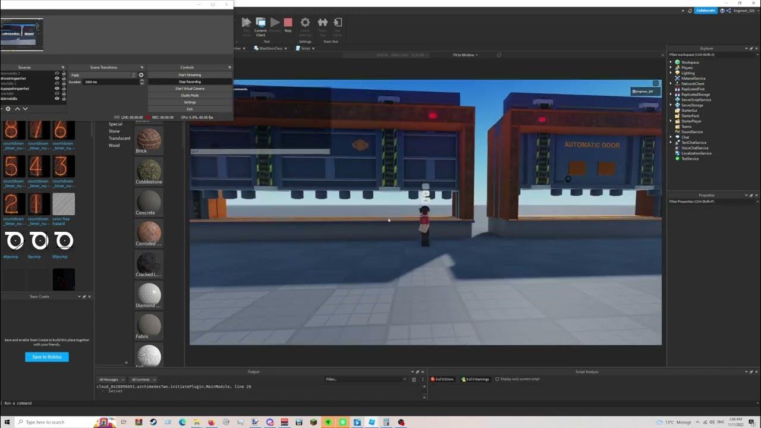Expand the Players node in Explorer
Image resolution: width=761 pixels, height=428 pixels.
click(x=671, y=68)
